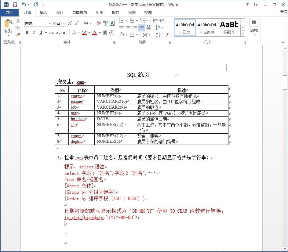Expand the multilevel list dropdown
This screenshot has height=252, width=288.
tap(147, 21)
